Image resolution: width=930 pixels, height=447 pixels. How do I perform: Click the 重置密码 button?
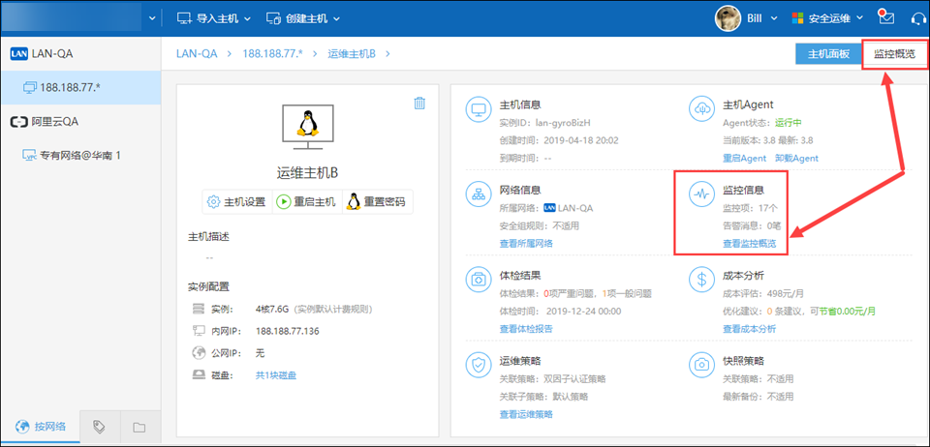[x=377, y=202]
